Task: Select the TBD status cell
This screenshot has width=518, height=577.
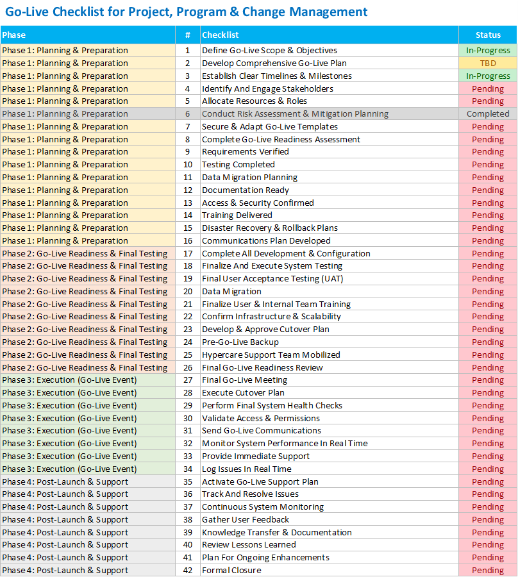Action: click(488, 63)
